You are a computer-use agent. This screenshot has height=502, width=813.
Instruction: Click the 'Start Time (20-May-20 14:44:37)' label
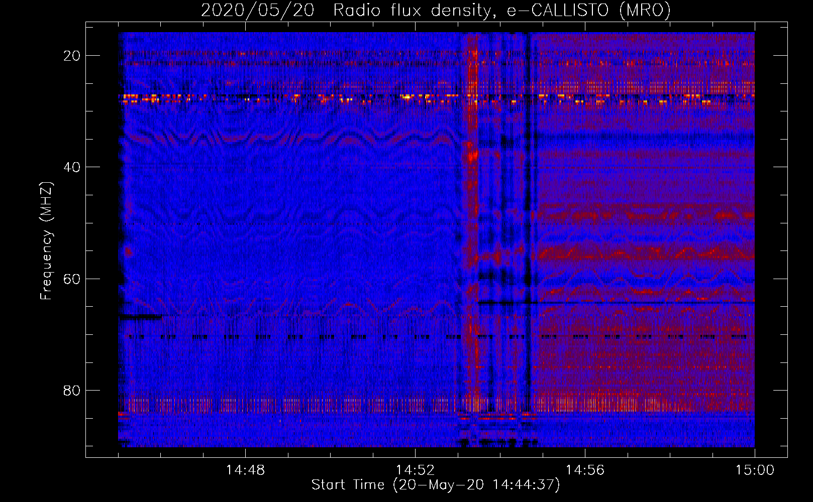435,485
